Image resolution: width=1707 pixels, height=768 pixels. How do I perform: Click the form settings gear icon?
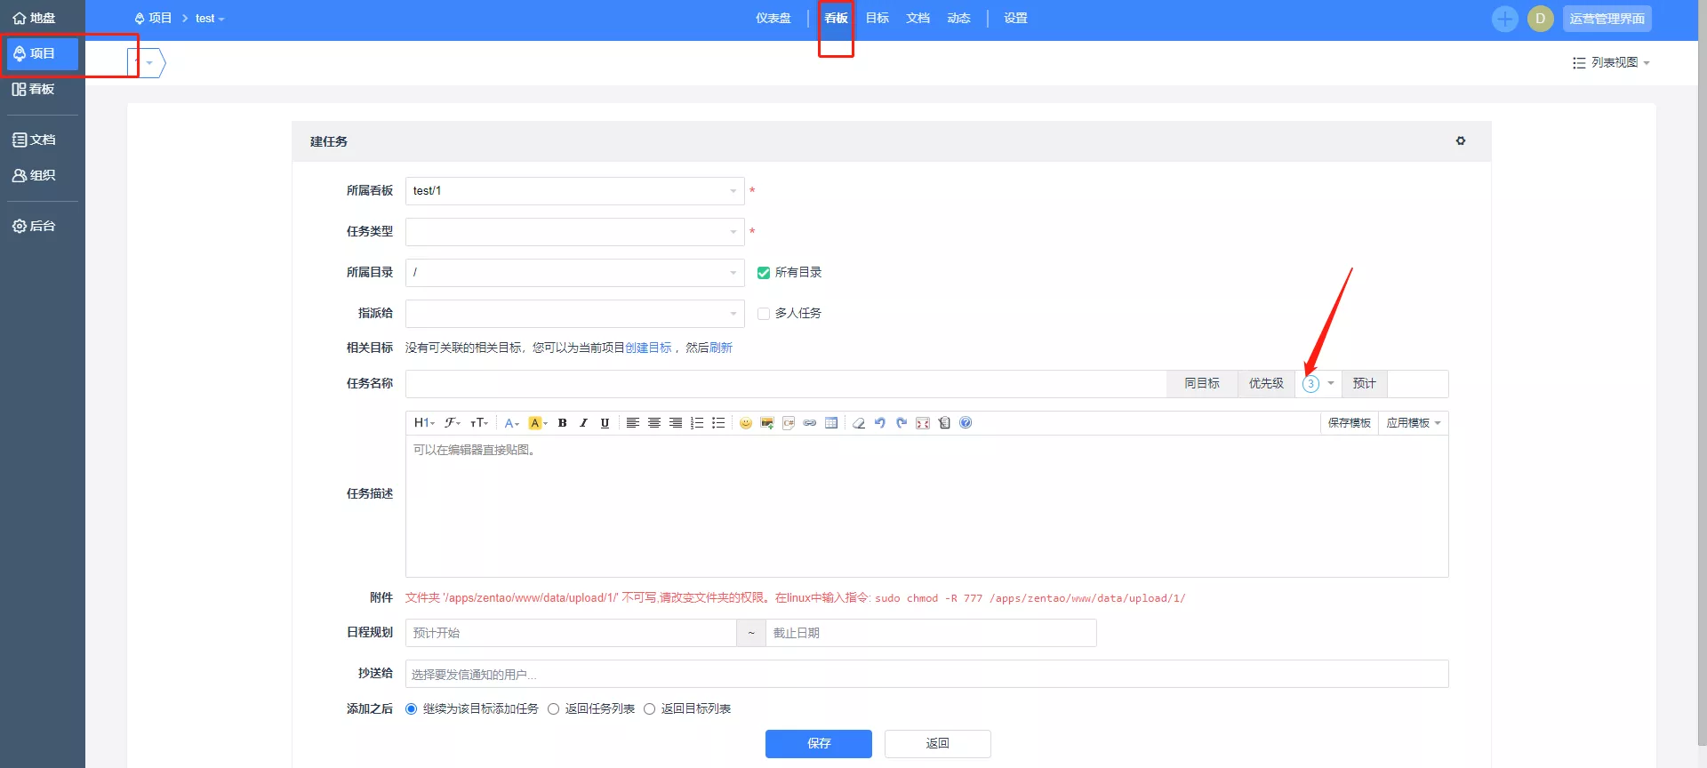coord(1461,141)
